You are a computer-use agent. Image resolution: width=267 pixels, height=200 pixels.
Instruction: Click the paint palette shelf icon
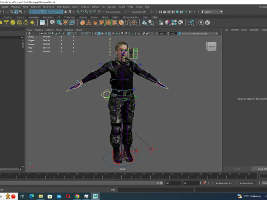tap(181, 23)
